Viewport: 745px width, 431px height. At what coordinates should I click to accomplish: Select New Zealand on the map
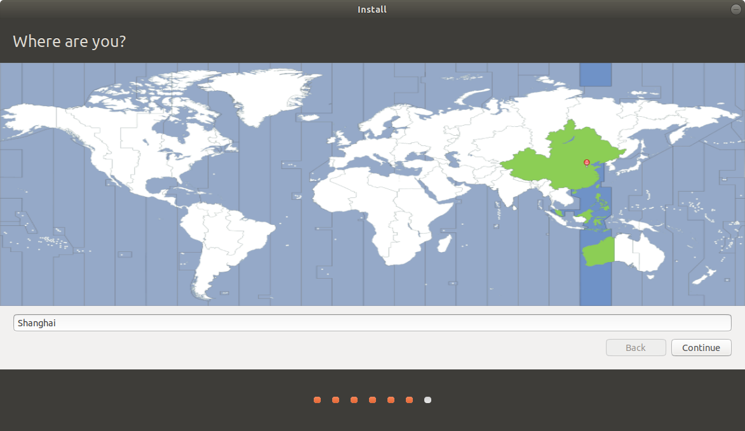coord(704,275)
